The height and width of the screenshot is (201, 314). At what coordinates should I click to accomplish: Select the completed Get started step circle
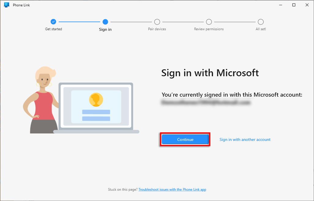click(53, 22)
